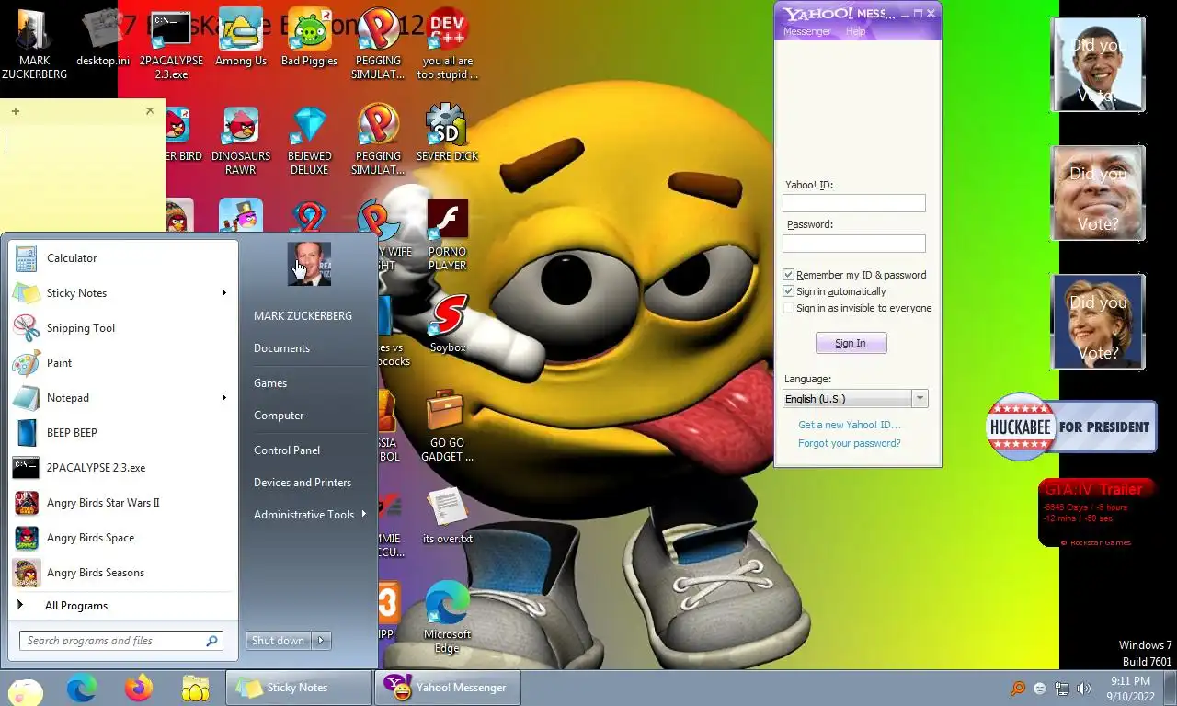Click the Edge icon on the taskbar
The height and width of the screenshot is (706, 1177).
coord(82,688)
